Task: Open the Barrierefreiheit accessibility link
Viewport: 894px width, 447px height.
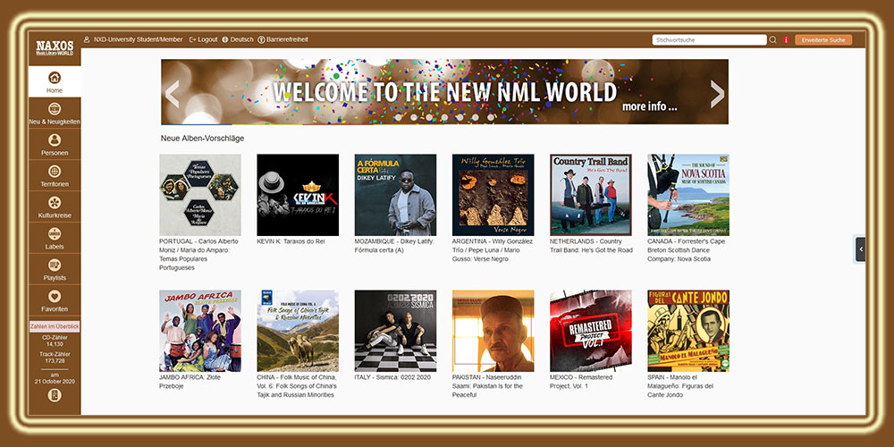Action: point(283,40)
